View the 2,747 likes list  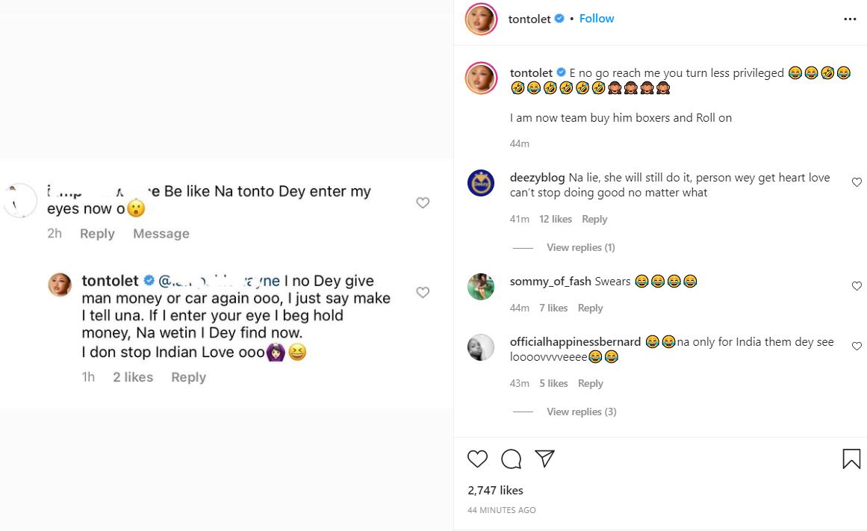tap(495, 491)
